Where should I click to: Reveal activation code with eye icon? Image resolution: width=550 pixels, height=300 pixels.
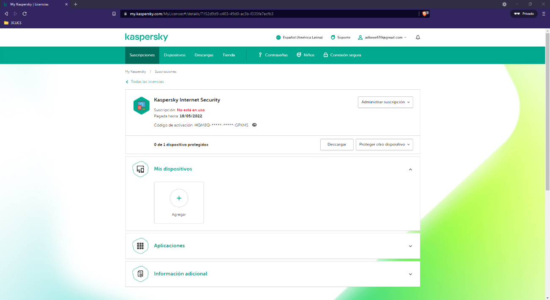pyautogui.click(x=254, y=125)
